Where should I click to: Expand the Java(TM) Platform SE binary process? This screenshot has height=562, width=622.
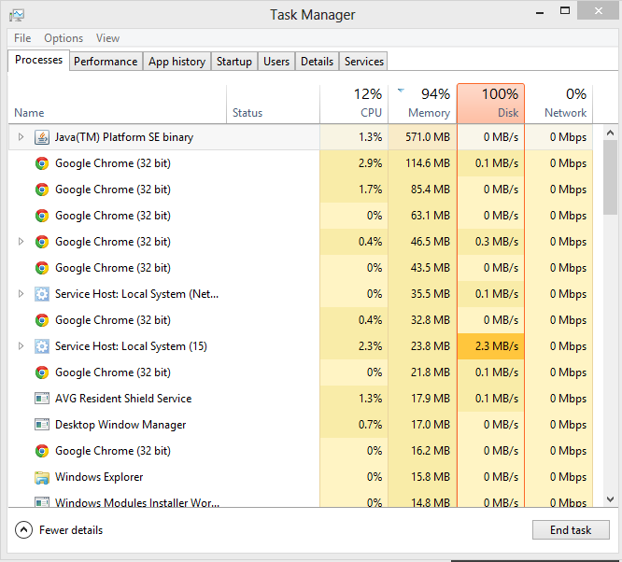pyautogui.click(x=21, y=137)
